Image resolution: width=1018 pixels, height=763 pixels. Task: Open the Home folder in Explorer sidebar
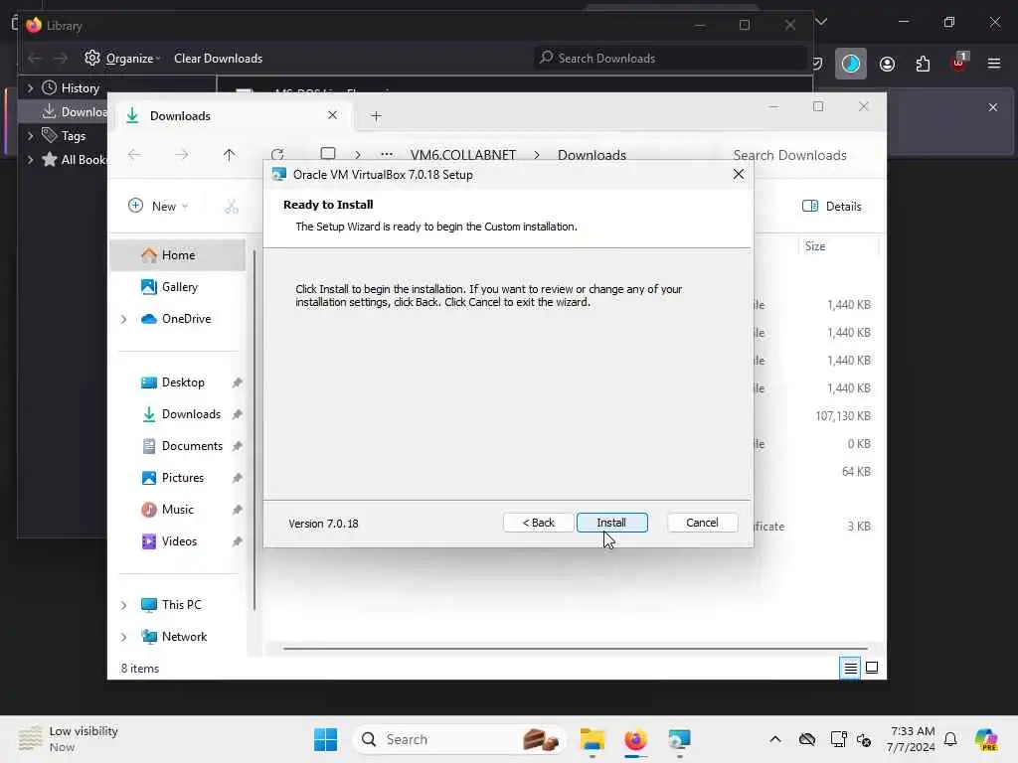(178, 255)
